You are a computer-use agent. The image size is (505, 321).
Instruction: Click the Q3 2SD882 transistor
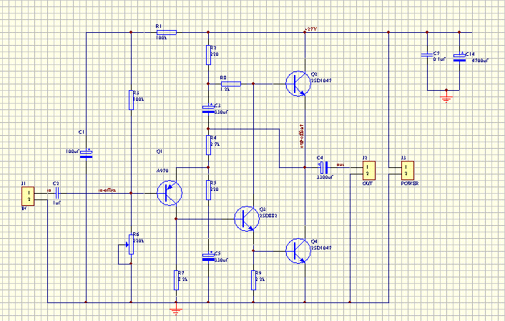246,218
